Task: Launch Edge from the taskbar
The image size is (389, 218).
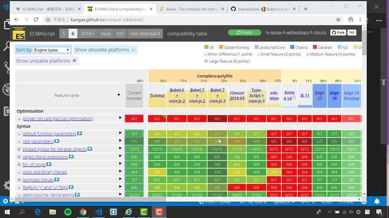Action: [x=38, y=212]
